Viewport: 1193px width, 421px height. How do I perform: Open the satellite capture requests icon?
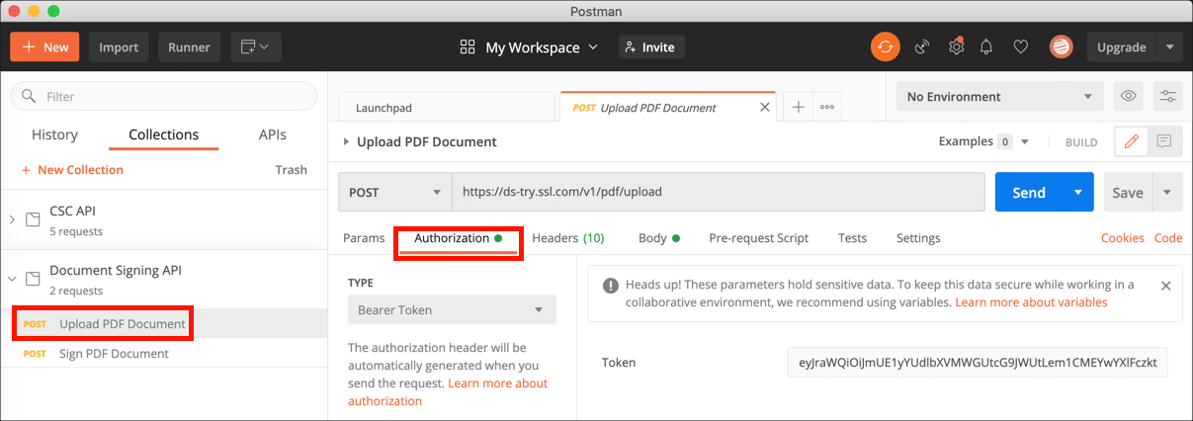(922, 46)
